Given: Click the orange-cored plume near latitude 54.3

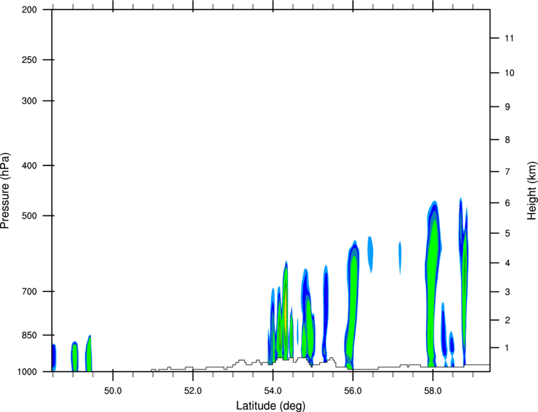Looking at the screenshot, I should (285, 309).
